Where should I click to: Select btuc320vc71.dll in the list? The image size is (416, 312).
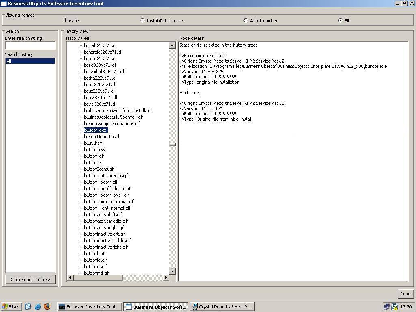click(100, 91)
